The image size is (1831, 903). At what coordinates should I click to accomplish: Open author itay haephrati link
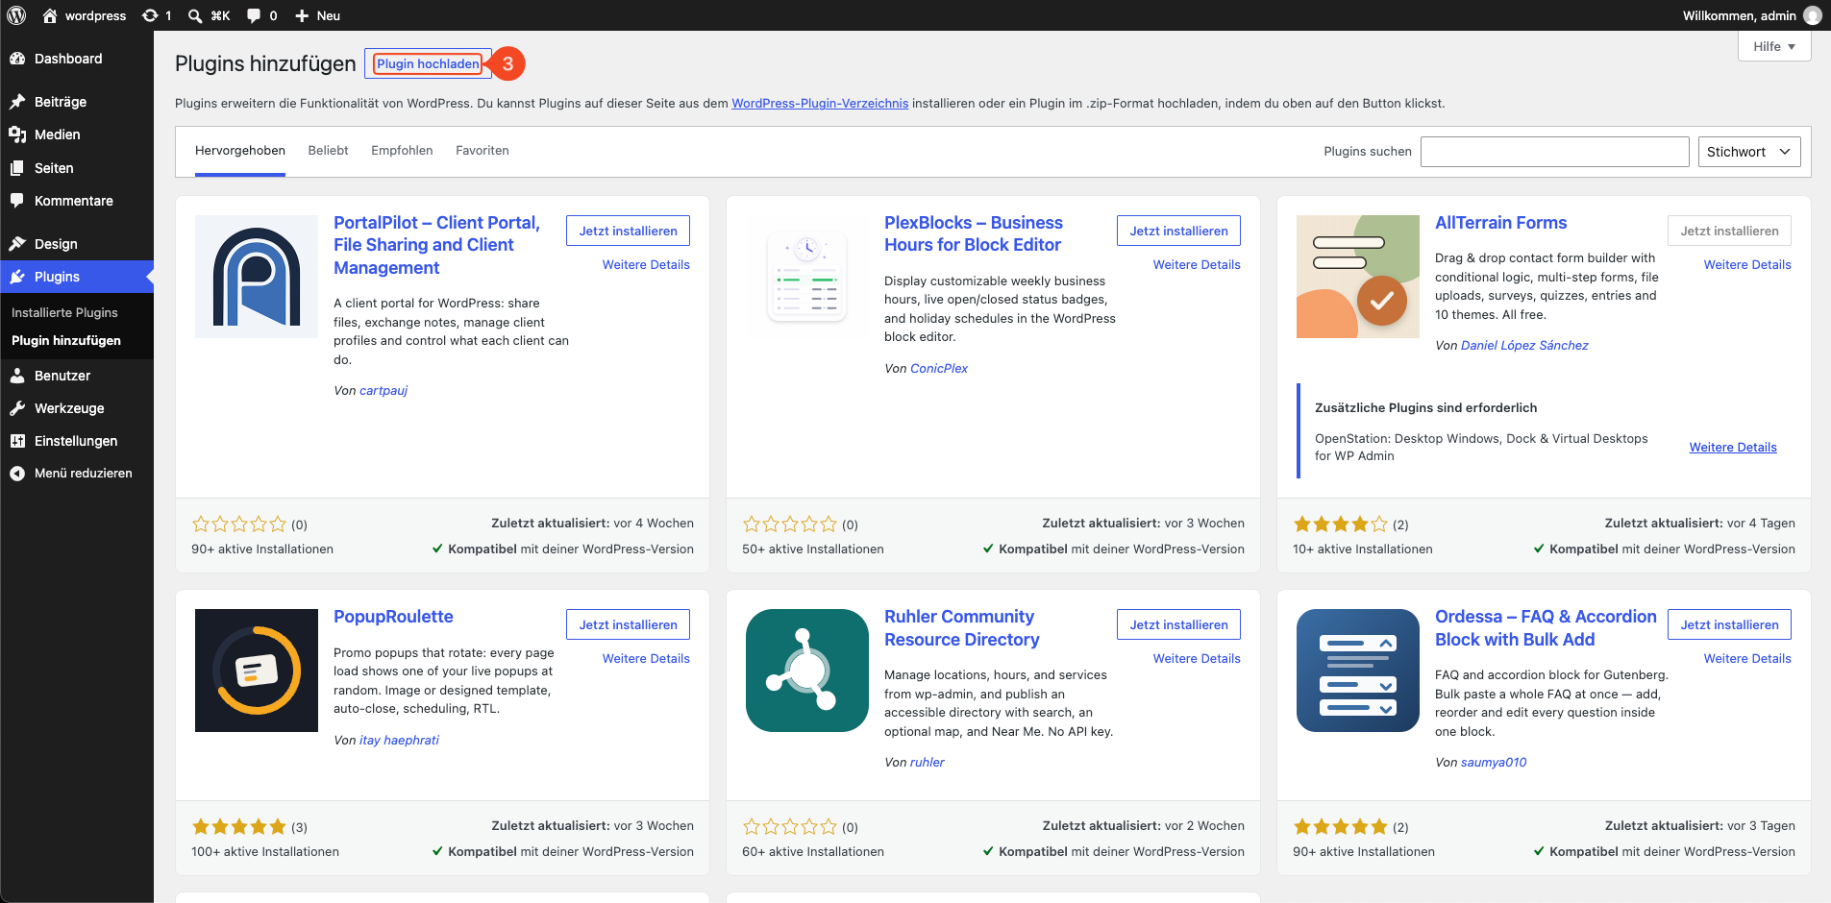(399, 741)
